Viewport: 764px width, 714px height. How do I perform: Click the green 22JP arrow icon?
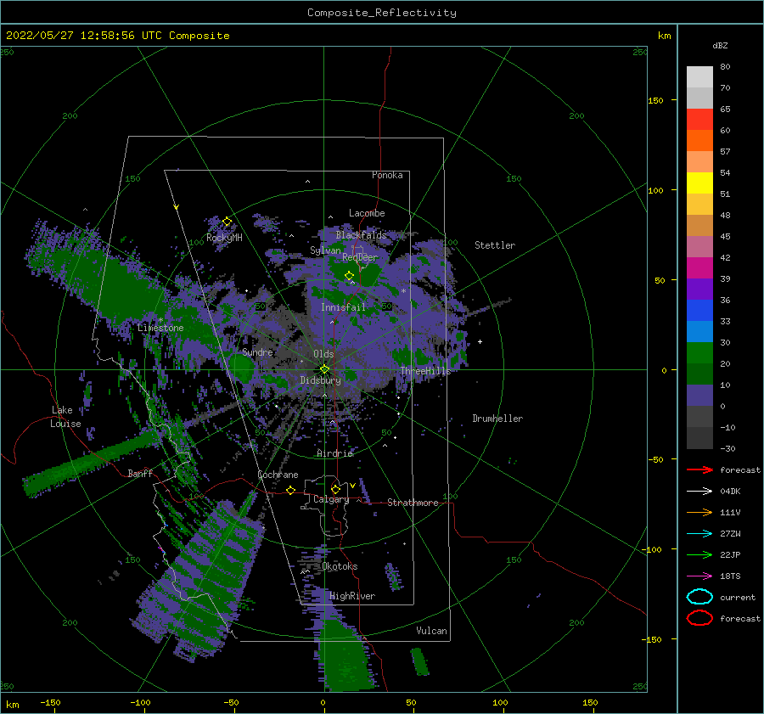[x=699, y=554]
